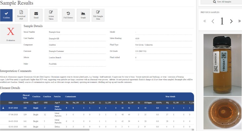
Task: Show the Graph view
Action: 83,15
